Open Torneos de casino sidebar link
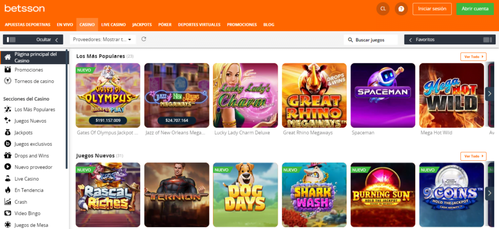This screenshot has width=499, height=229. (35, 81)
